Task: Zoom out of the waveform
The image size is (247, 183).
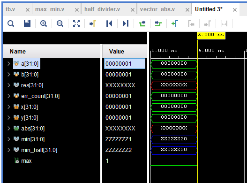Action: (60, 23)
